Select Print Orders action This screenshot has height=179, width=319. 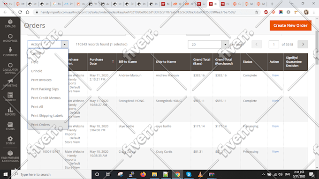(48, 125)
